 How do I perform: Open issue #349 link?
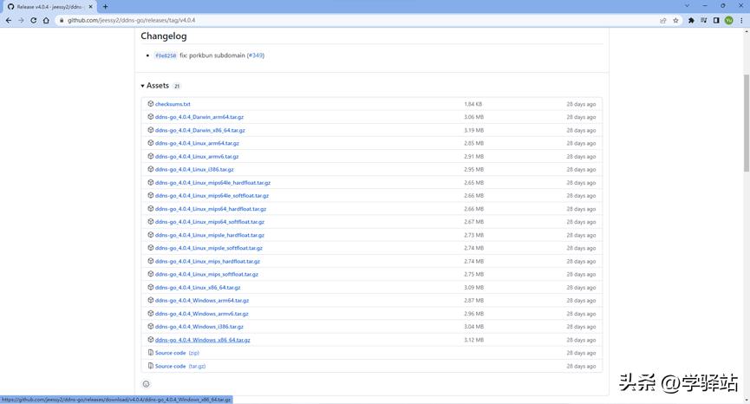coord(256,55)
